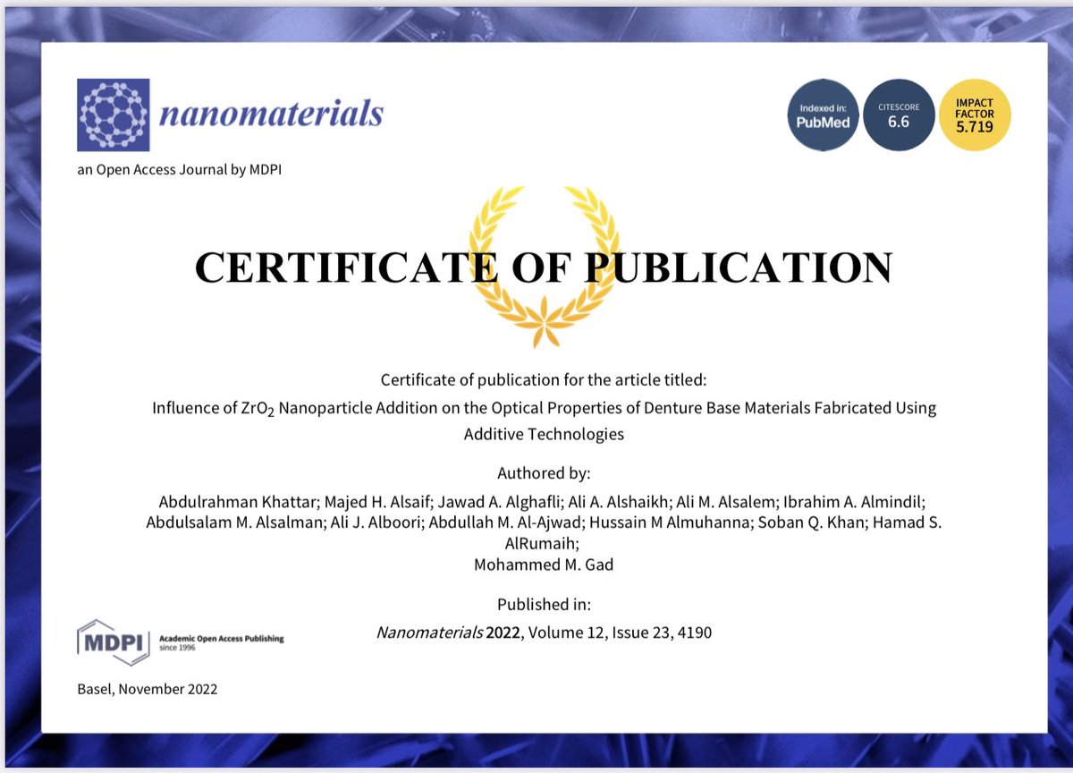The image size is (1073, 773).
Task: Select the 'Indexed in: PubMed' badge
Action: (x=823, y=115)
